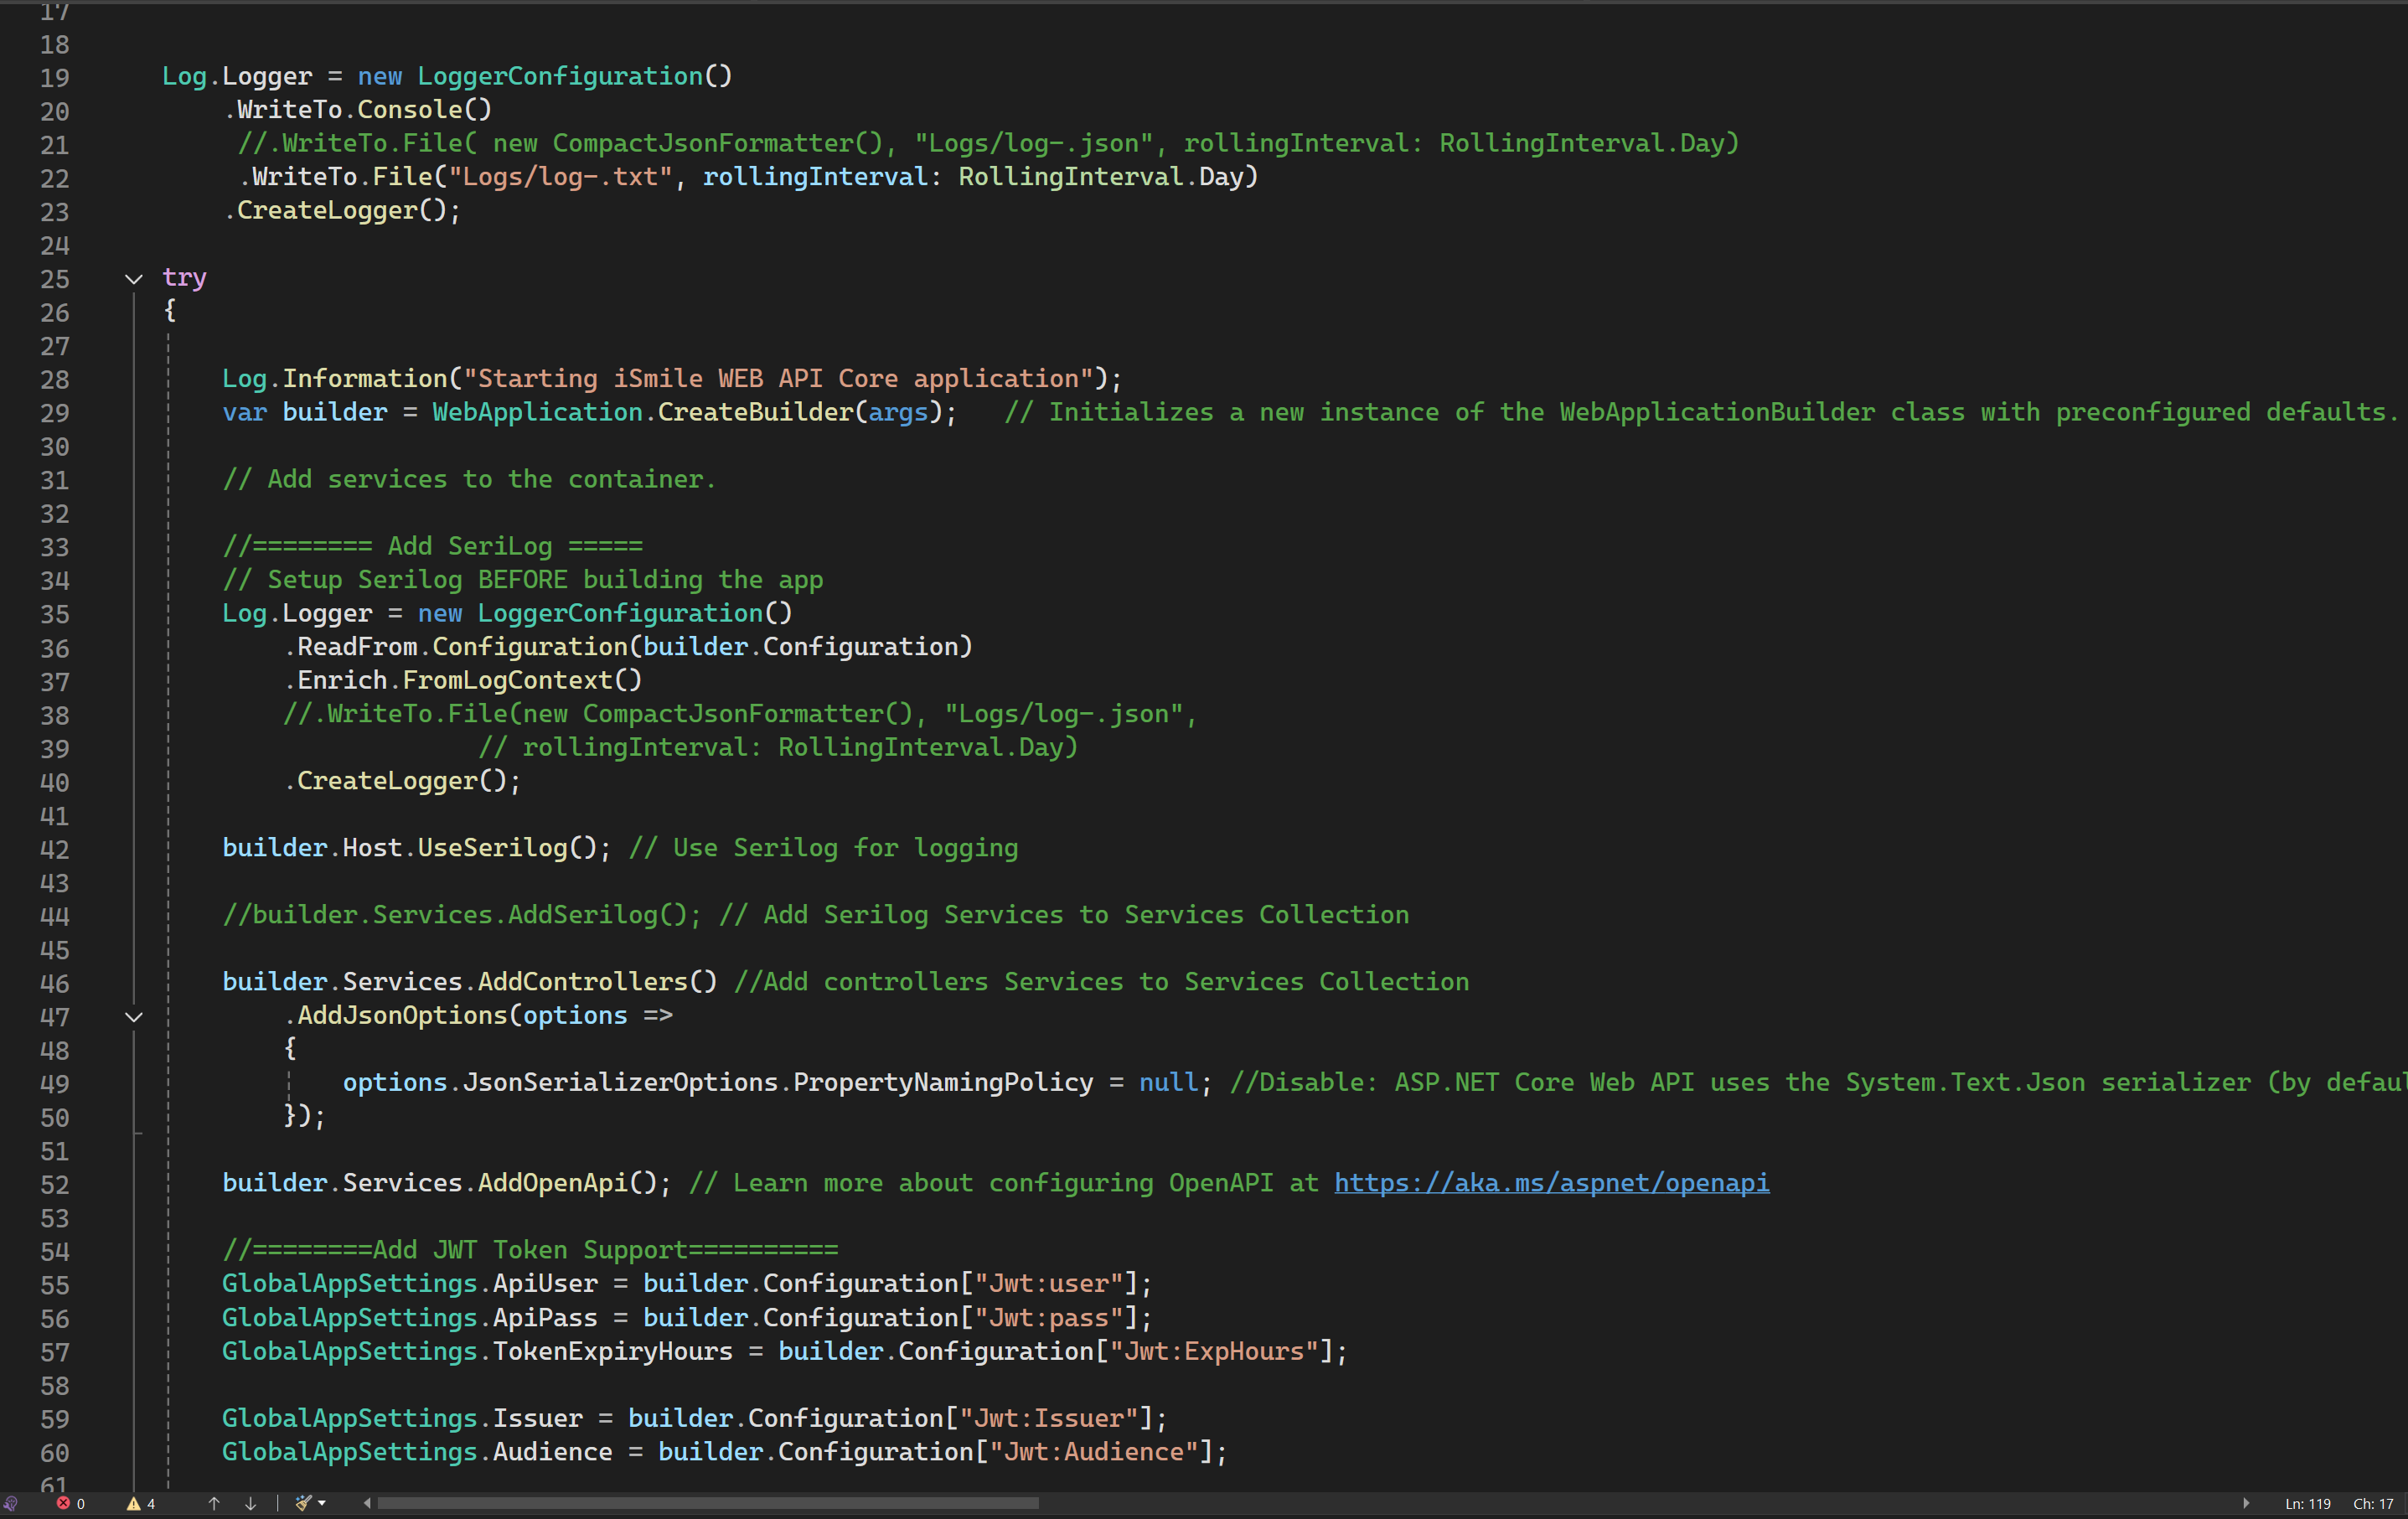Screen dimensions: 2408x1519
Task: Click right arrow of horizontal scrollbar
Action: (x=2246, y=1503)
